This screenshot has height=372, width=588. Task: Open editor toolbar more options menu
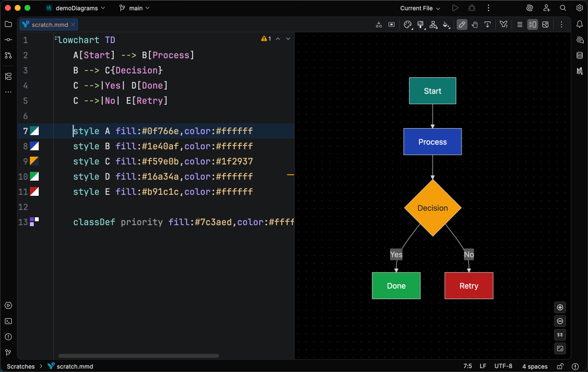(562, 24)
